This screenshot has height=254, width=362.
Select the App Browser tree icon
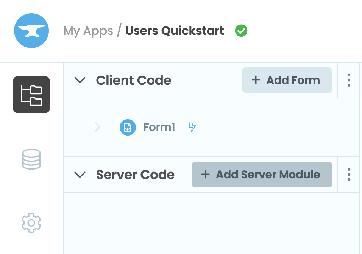point(31,95)
